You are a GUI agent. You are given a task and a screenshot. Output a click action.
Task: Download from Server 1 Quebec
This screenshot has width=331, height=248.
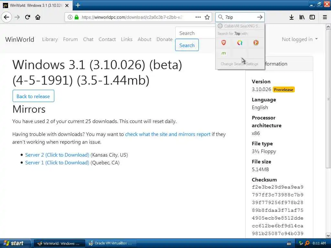57,163
